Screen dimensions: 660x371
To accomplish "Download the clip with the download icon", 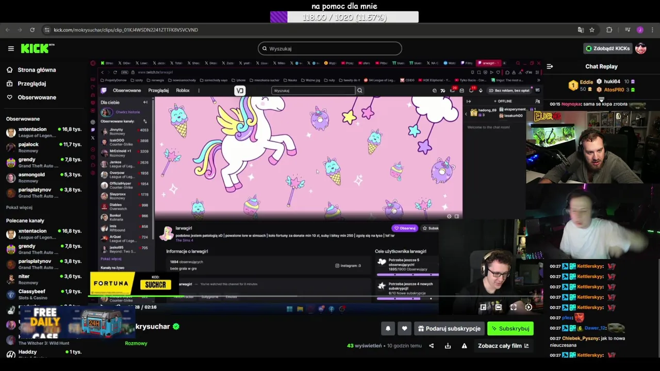I will coord(448,346).
